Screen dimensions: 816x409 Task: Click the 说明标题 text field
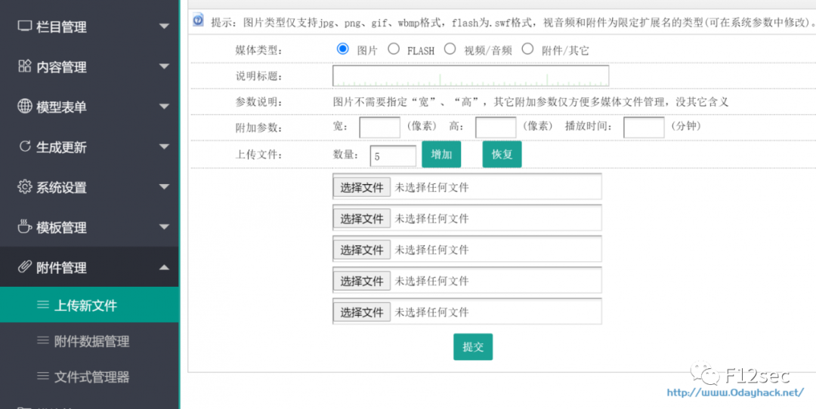coord(471,76)
